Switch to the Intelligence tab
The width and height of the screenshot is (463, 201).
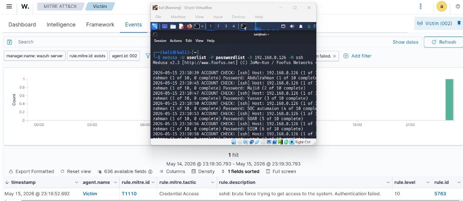61,25
